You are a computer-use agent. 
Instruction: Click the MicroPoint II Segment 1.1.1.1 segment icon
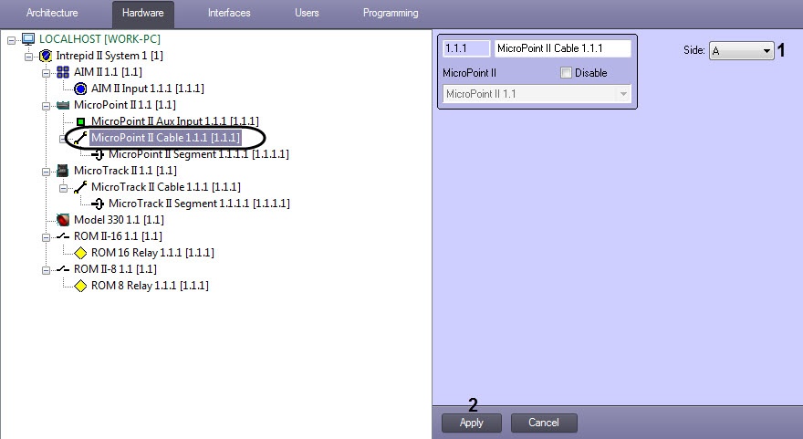point(98,154)
